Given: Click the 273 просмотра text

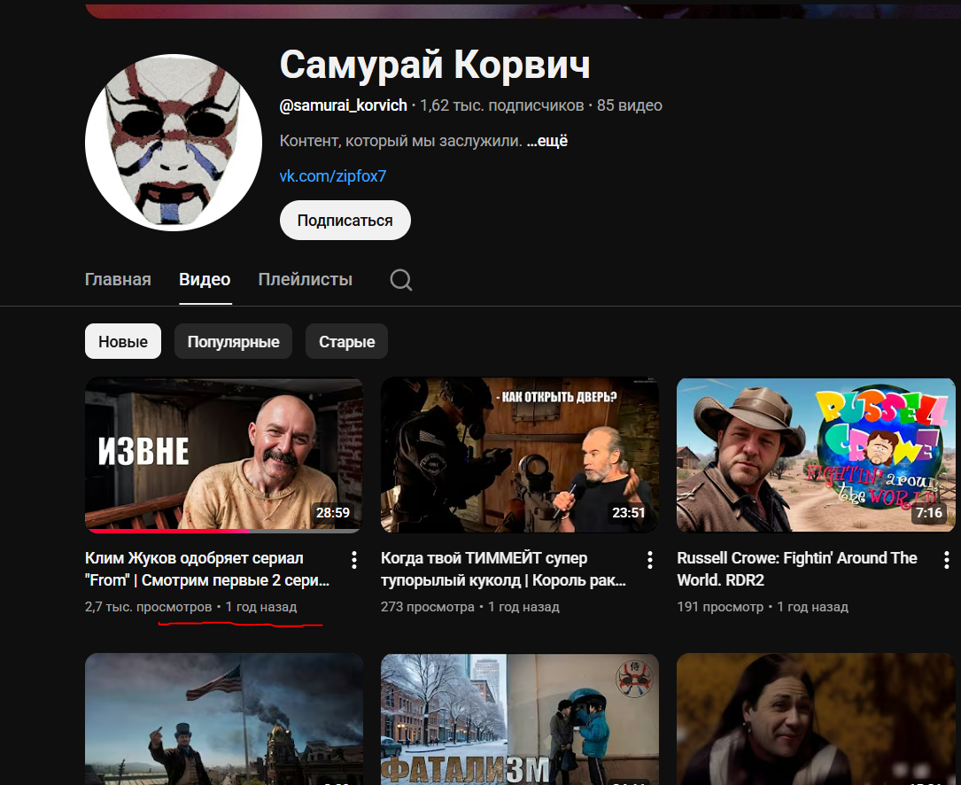Looking at the screenshot, I should (x=428, y=607).
